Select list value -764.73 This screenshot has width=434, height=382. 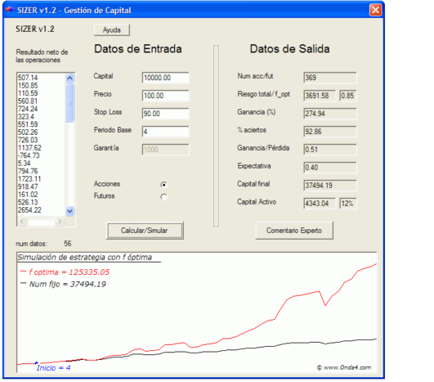coord(29,155)
